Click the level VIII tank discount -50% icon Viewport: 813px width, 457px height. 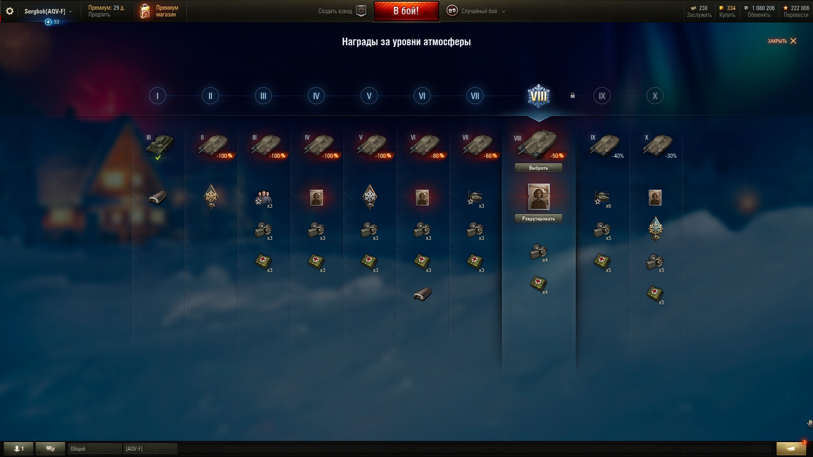coord(539,145)
